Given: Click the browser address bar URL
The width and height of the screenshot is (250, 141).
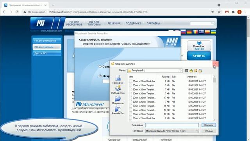Looking at the screenshot, I should point(98,12).
